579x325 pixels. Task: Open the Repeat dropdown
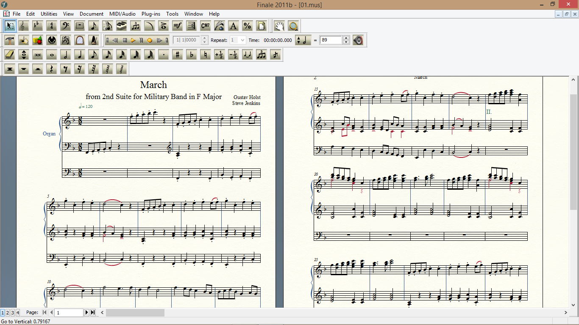click(242, 40)
